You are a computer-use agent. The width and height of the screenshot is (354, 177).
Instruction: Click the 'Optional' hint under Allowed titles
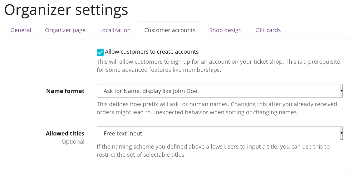73,142
